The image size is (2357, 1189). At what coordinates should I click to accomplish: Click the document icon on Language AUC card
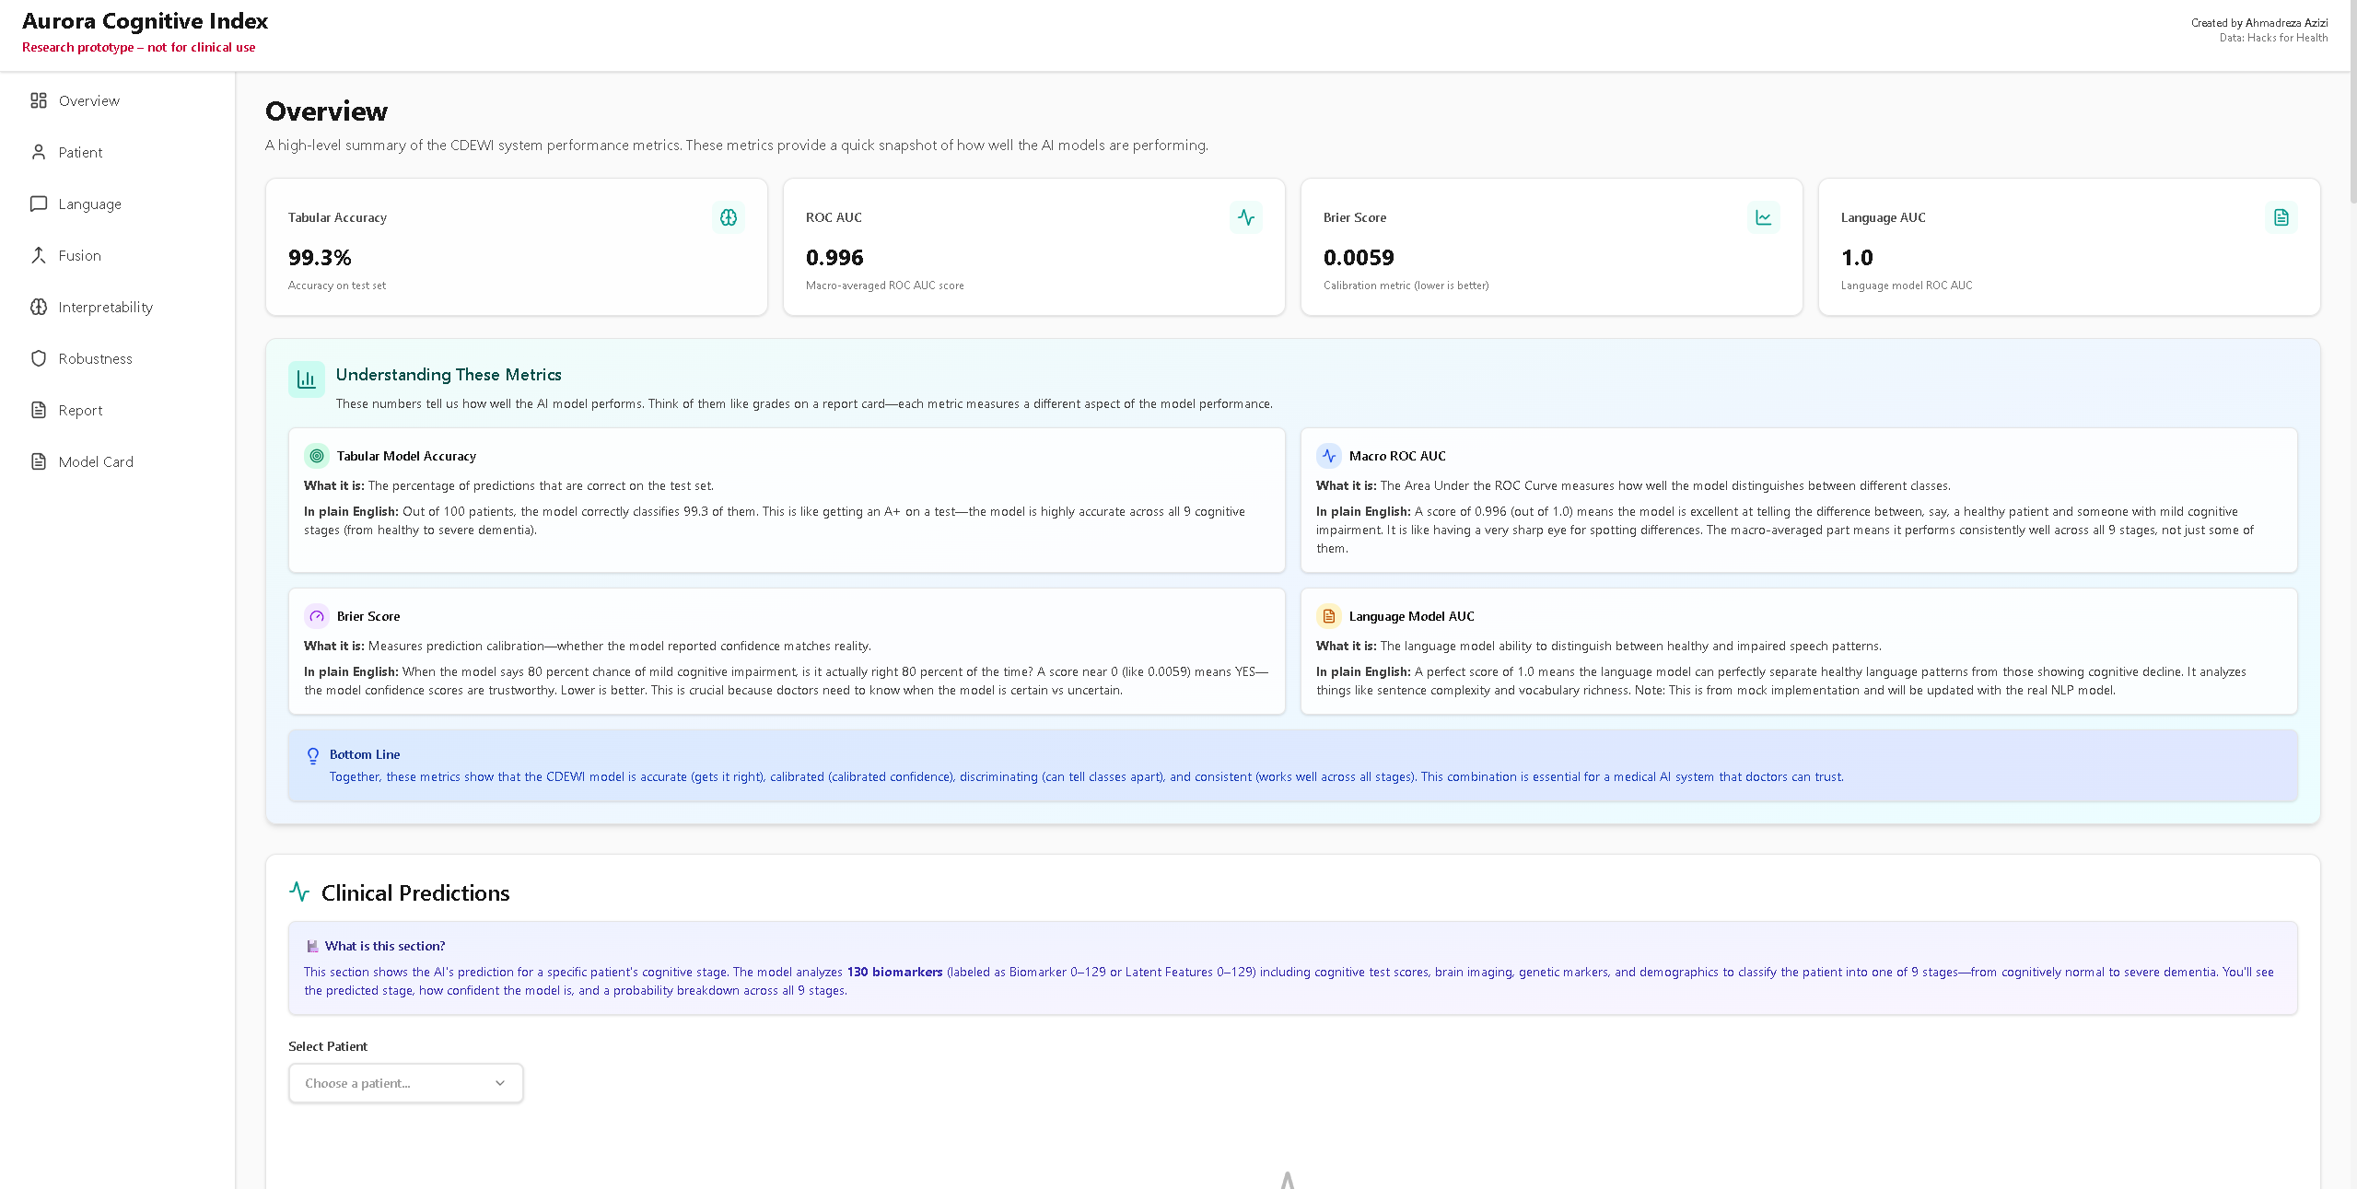point(2281,217)
